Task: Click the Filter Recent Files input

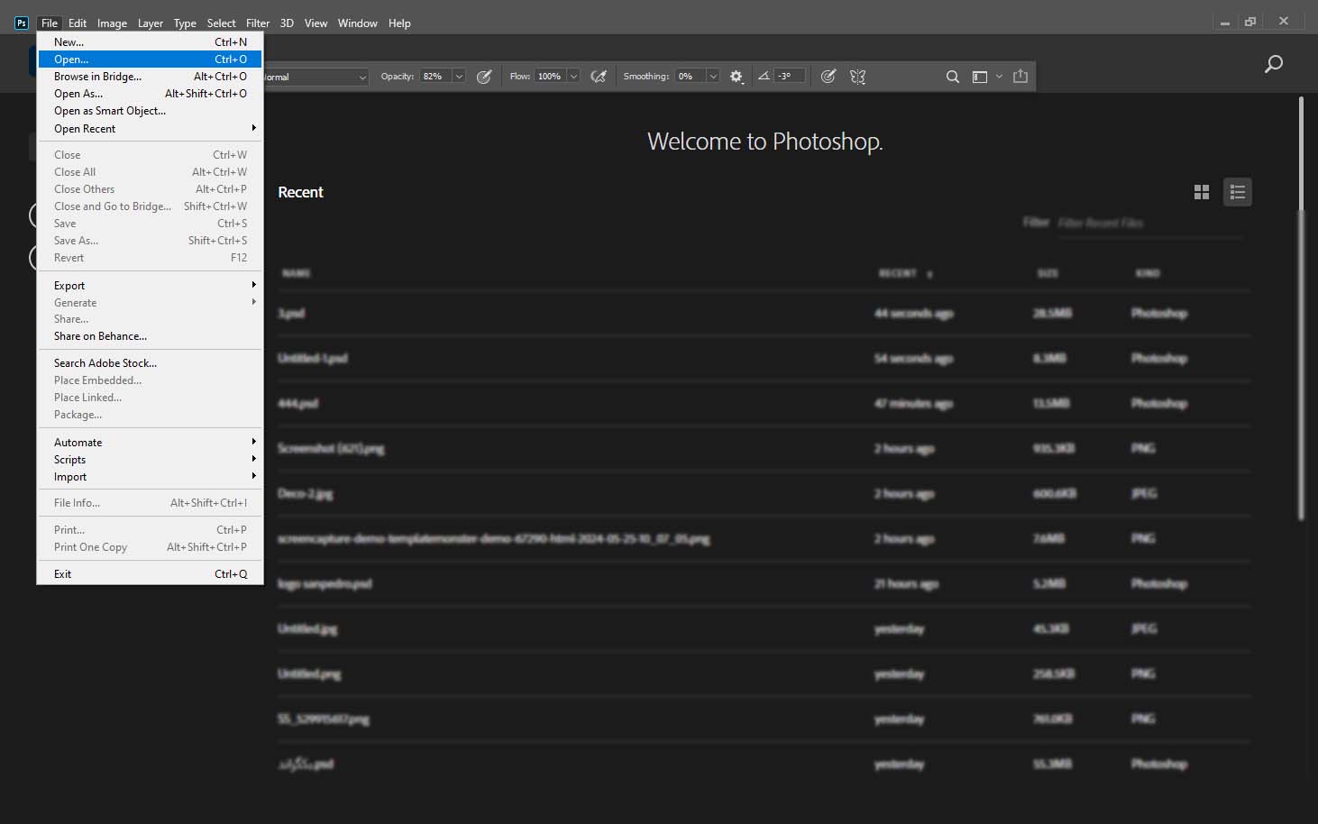Action: point(1149,223)
